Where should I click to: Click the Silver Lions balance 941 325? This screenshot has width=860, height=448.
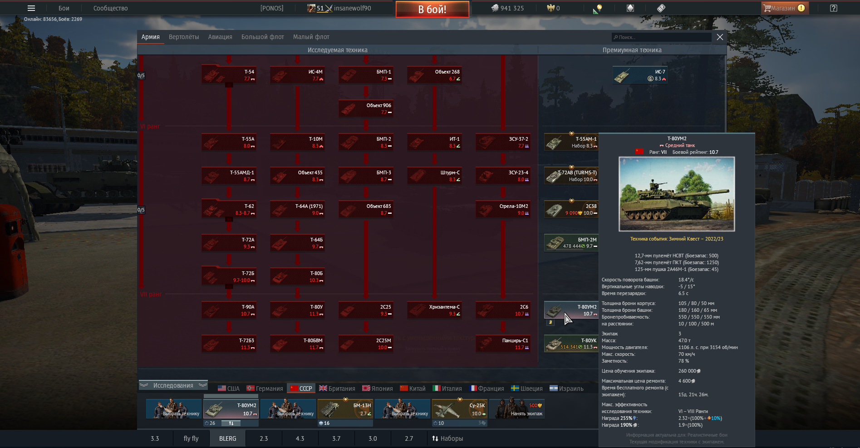pyautogui.click(x=507, y=8)
